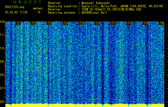
Task: Click the 1.1 kHz axis label
Action: 2,35
